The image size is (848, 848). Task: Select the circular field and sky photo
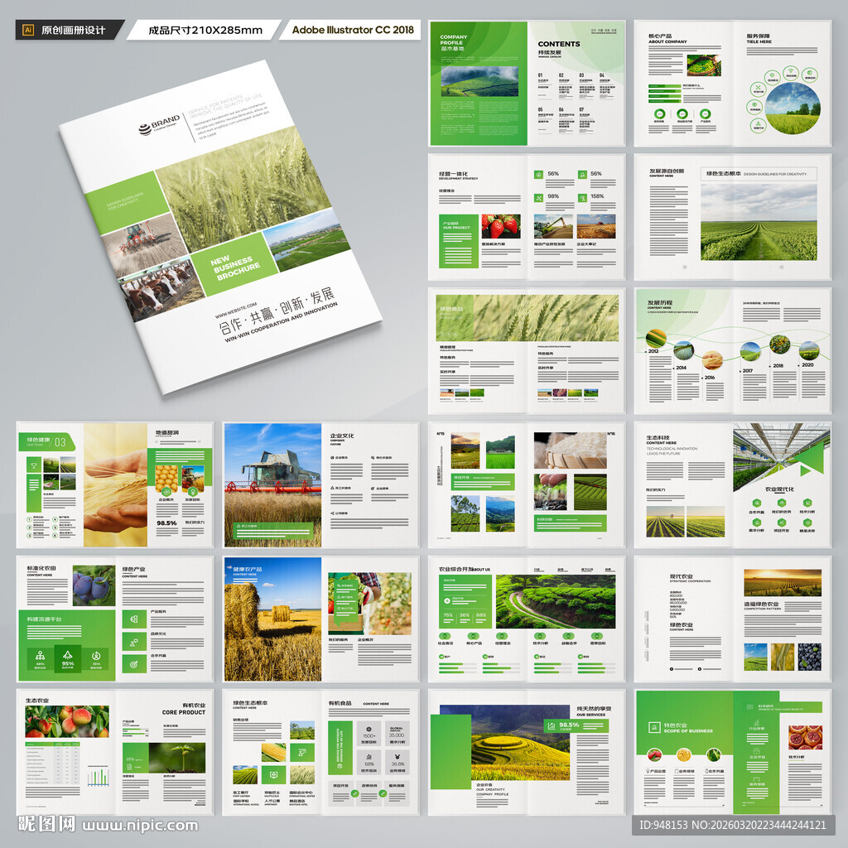pos(793,108)
